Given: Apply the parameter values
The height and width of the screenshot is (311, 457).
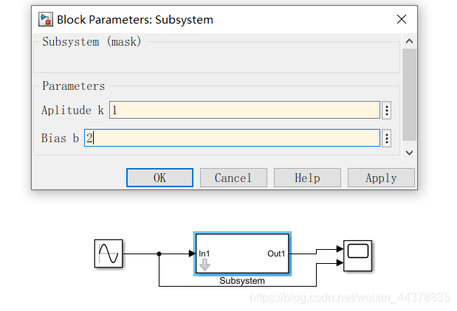Looking at the screenshot, I should (x=381, y=178).
